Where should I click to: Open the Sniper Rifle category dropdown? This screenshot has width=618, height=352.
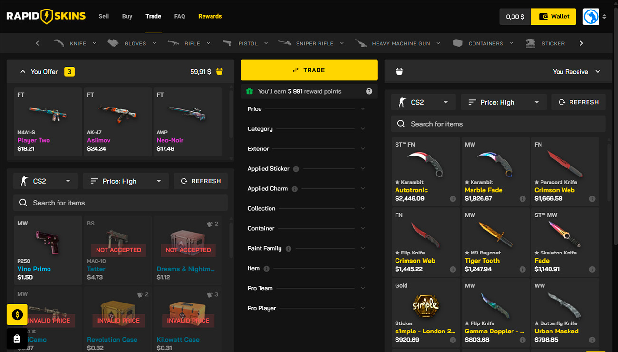click(x=311, y=43)
